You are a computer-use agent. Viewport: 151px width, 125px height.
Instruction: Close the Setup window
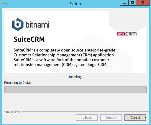coord(143,3)
